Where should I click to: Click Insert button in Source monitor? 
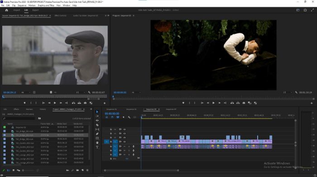(73, 103)
